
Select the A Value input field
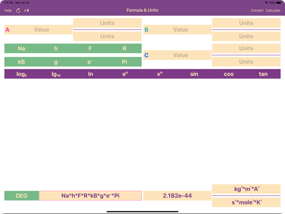[38, 29]
